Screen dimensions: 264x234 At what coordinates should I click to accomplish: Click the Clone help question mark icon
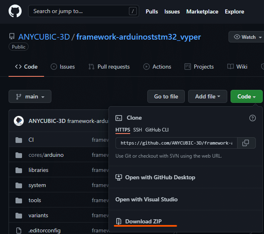(x=253, y=118)
